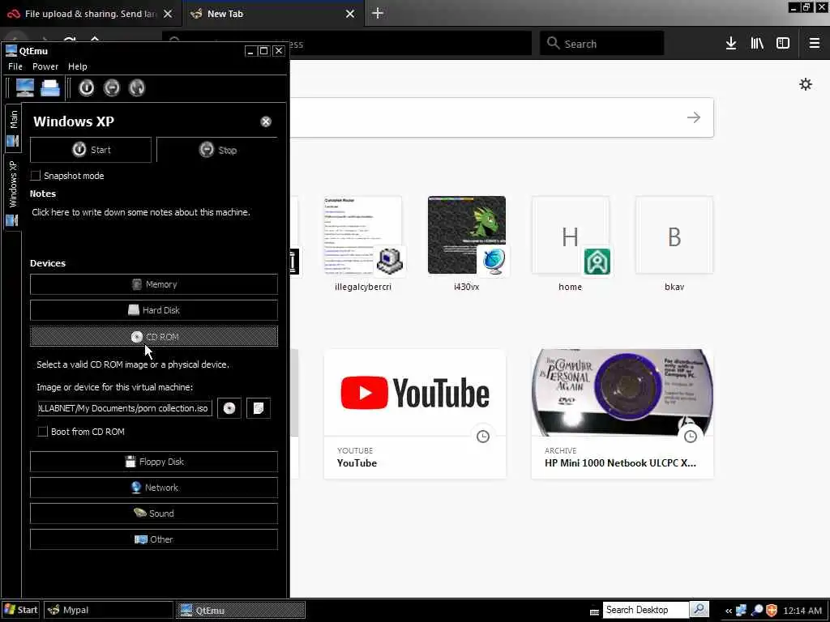Image resolution: width=830 pixels, height=622 pixels.
Task: Click the magnifier tray icon beside the shield
Action: point(757,611)
